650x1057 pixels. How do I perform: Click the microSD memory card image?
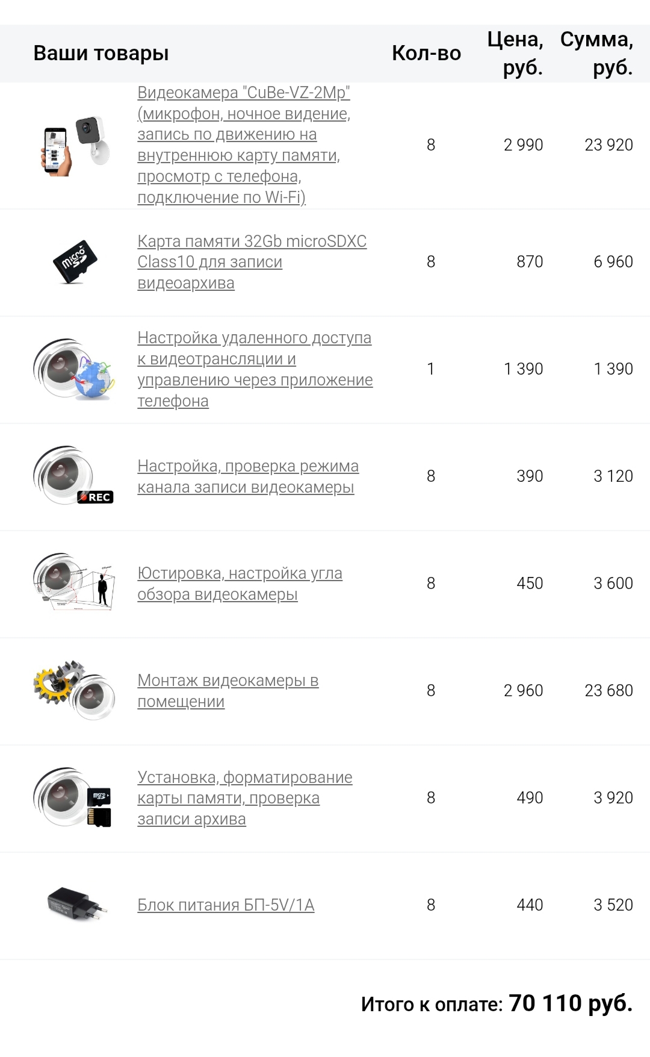coord(75,262)
